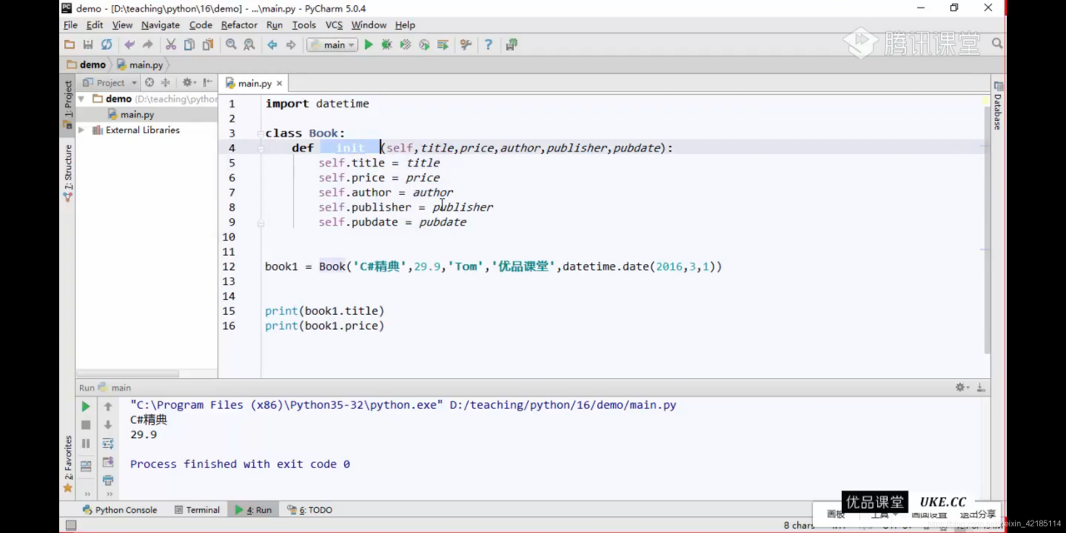Open the File menu
Viewport: 1066px width, 533px height.
(71, 25)
